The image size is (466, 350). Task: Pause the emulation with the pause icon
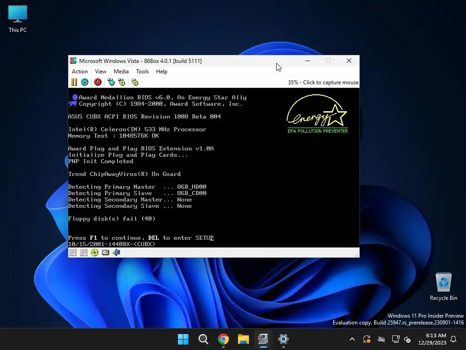[x=74, y=82]
